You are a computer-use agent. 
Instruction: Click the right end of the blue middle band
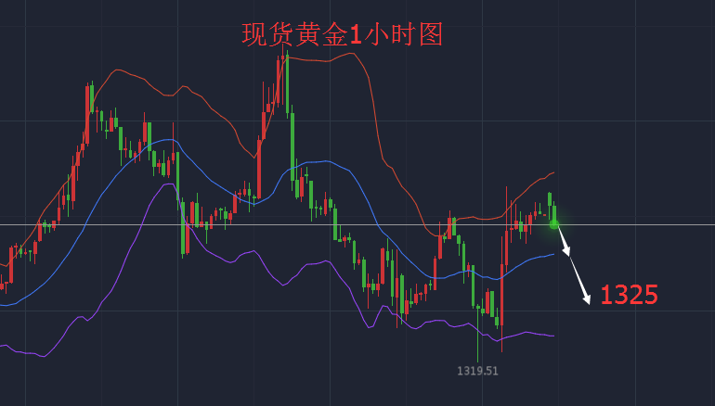553,254
